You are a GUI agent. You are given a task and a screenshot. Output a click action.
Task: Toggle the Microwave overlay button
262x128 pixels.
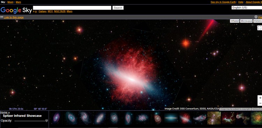246,21
